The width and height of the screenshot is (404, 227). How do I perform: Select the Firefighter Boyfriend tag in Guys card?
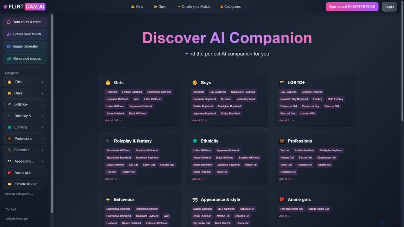[229, 106]
